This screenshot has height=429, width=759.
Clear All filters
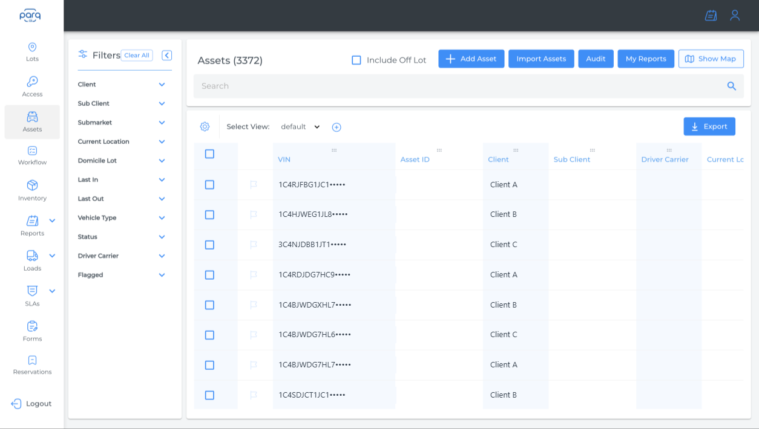tap(137, 56)
